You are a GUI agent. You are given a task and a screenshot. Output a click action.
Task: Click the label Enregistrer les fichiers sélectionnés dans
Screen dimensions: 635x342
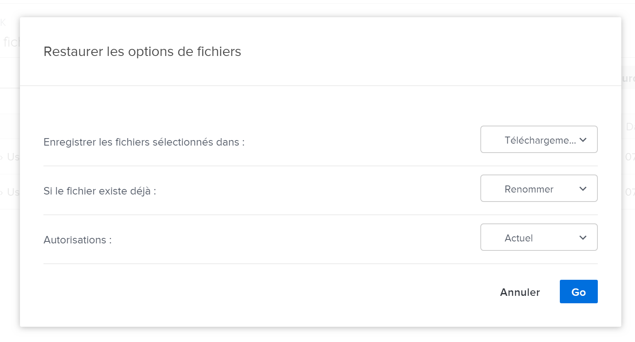pos(144,142)
